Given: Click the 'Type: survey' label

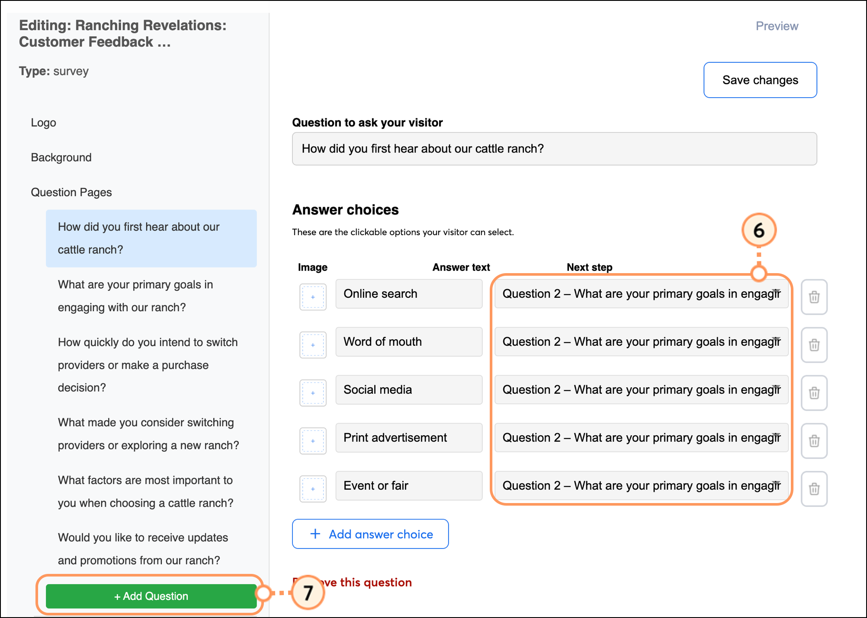Looking at the screenshot, I should [x=54, y=71].
